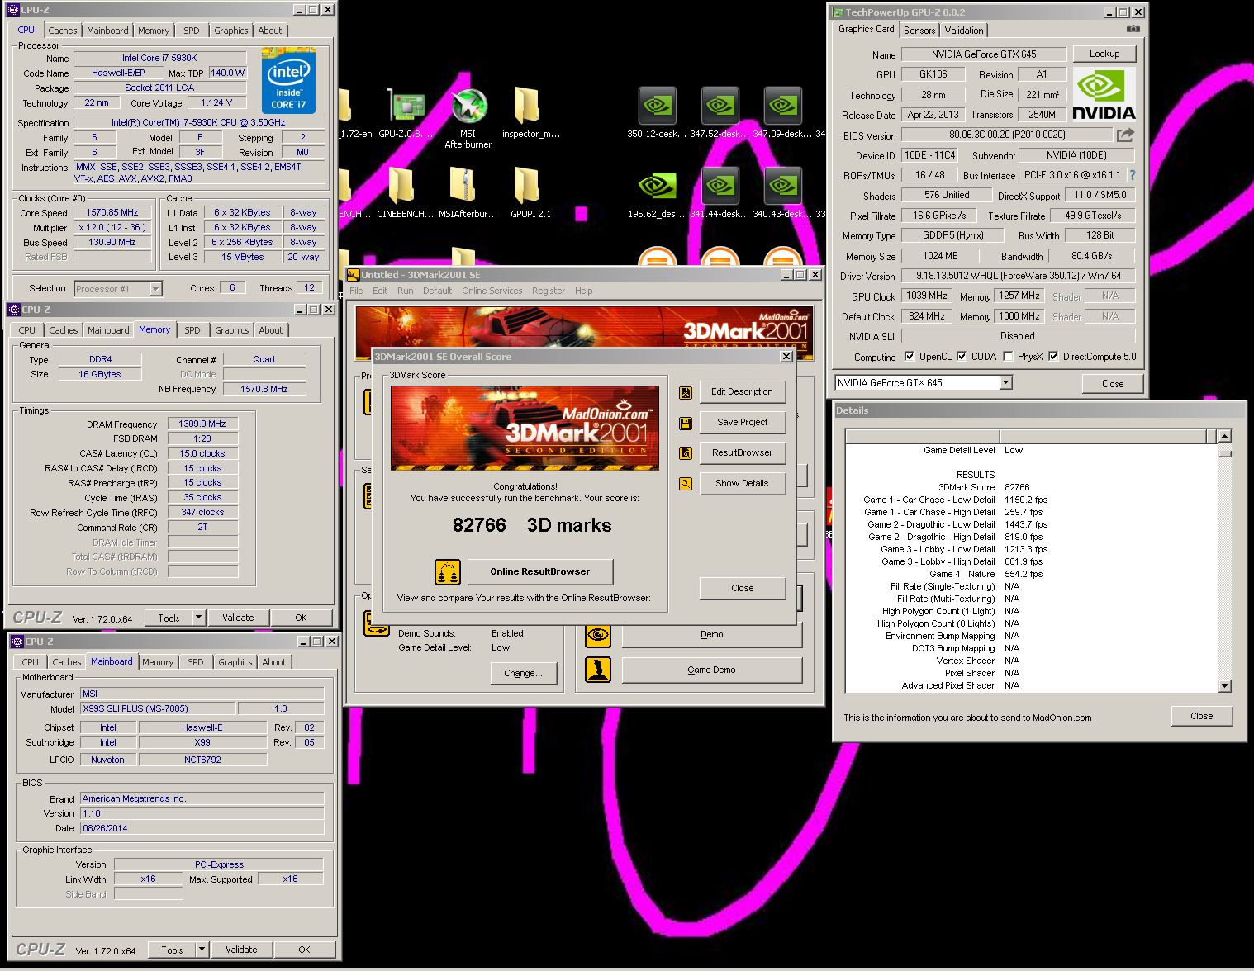Click the Bus Interface question mark icon
The height and width of the screenshot is (971, 1254).
coord(1133,175)
